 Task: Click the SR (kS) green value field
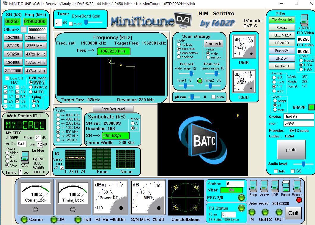coord(12,21)
